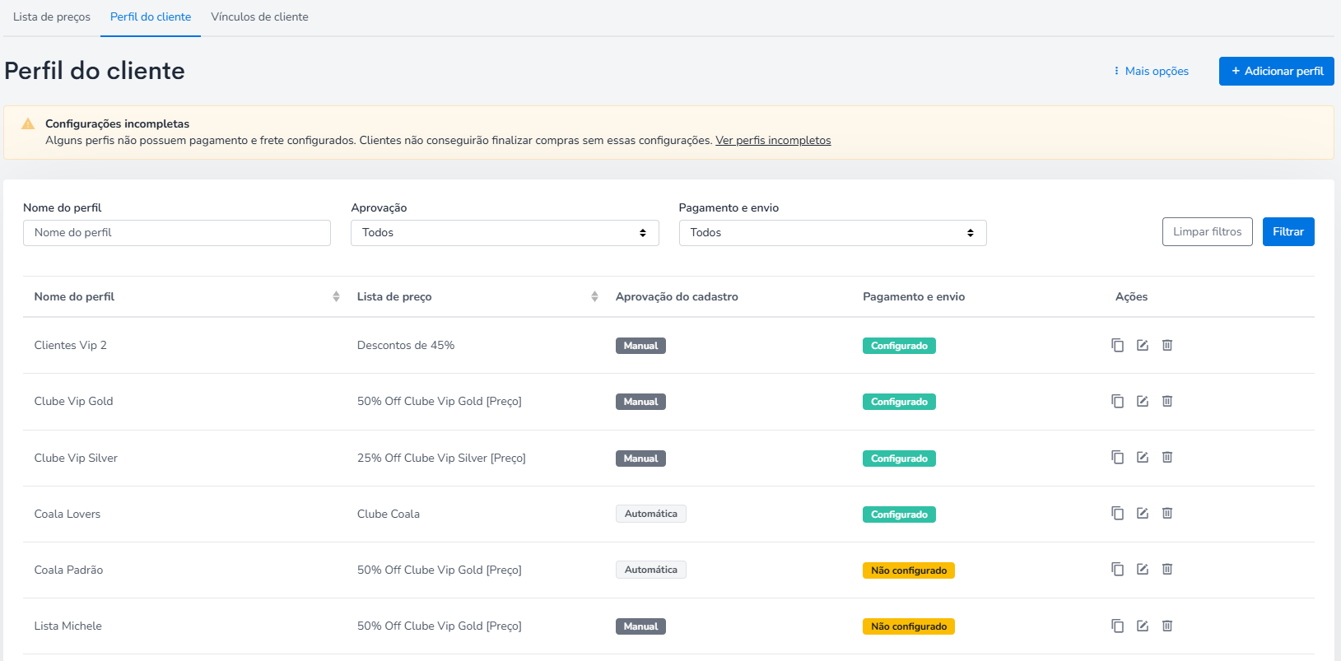
Task: Click the Clientes Vip 2 profile name
Action: click(71, 345)
